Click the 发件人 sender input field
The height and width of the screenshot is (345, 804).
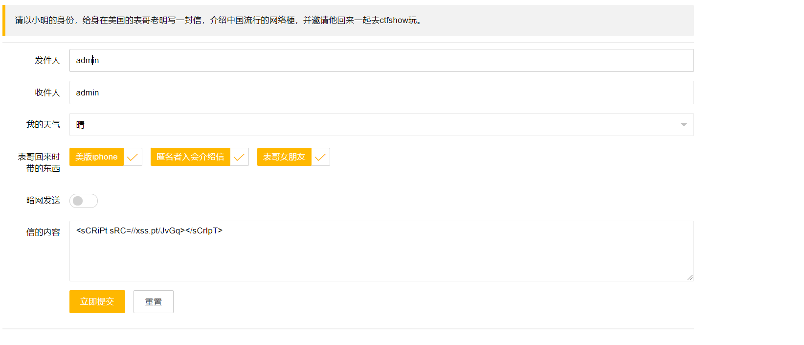tap(381, 60)
